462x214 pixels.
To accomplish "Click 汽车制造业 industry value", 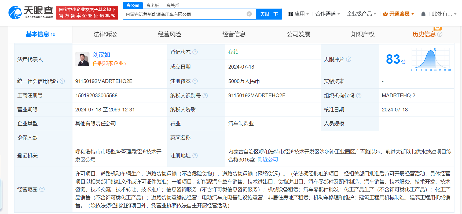I will [x=241, y=123].
